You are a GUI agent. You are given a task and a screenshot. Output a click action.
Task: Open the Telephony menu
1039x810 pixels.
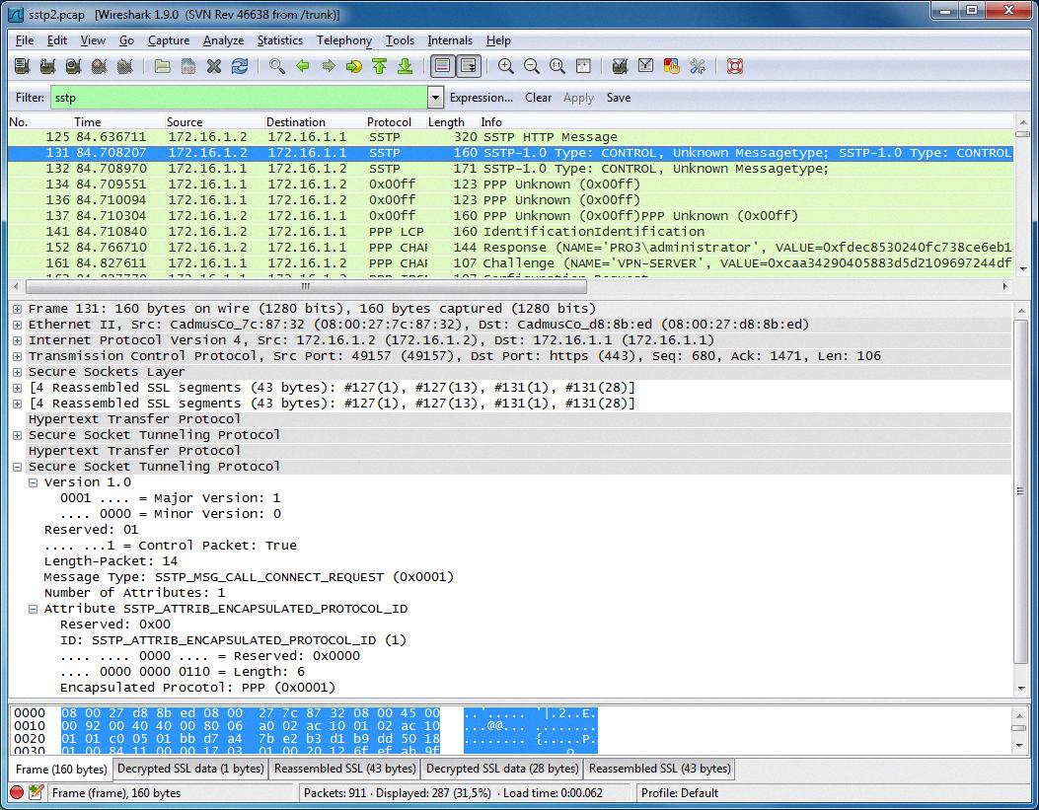tap(344, 40)
